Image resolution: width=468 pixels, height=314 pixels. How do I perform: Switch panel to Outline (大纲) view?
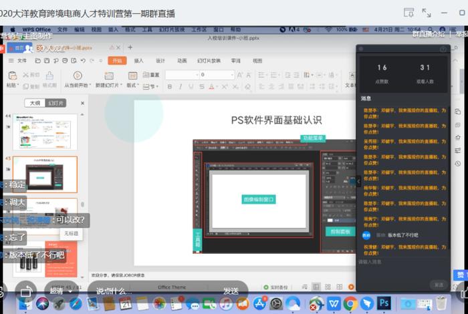35,103
